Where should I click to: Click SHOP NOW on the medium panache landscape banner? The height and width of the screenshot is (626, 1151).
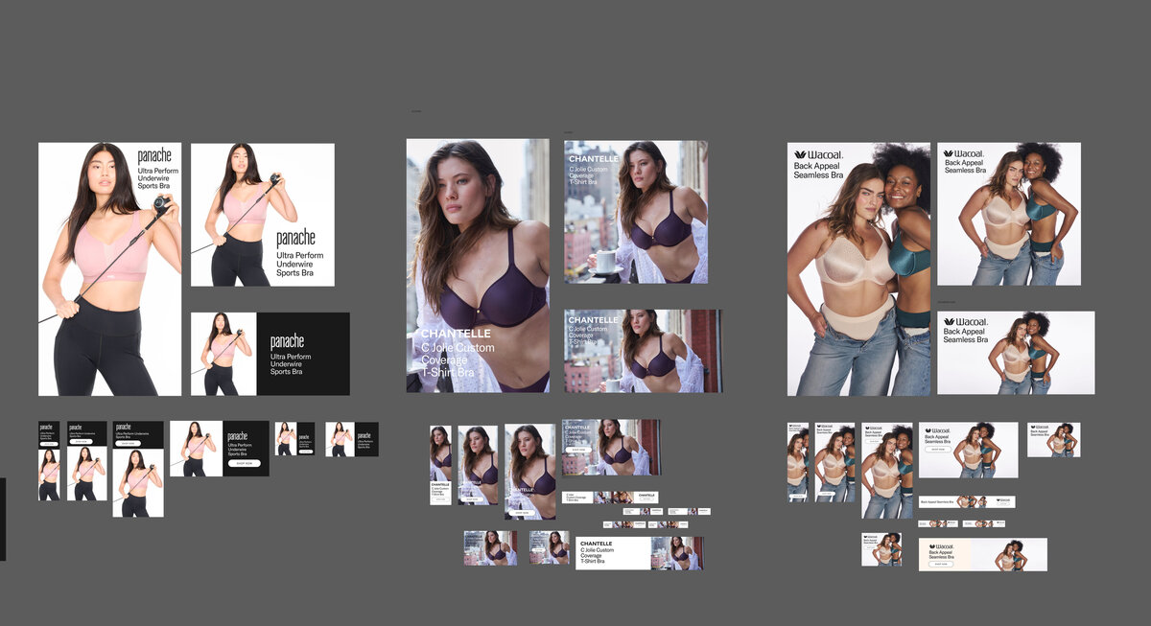tap(245, 463)
